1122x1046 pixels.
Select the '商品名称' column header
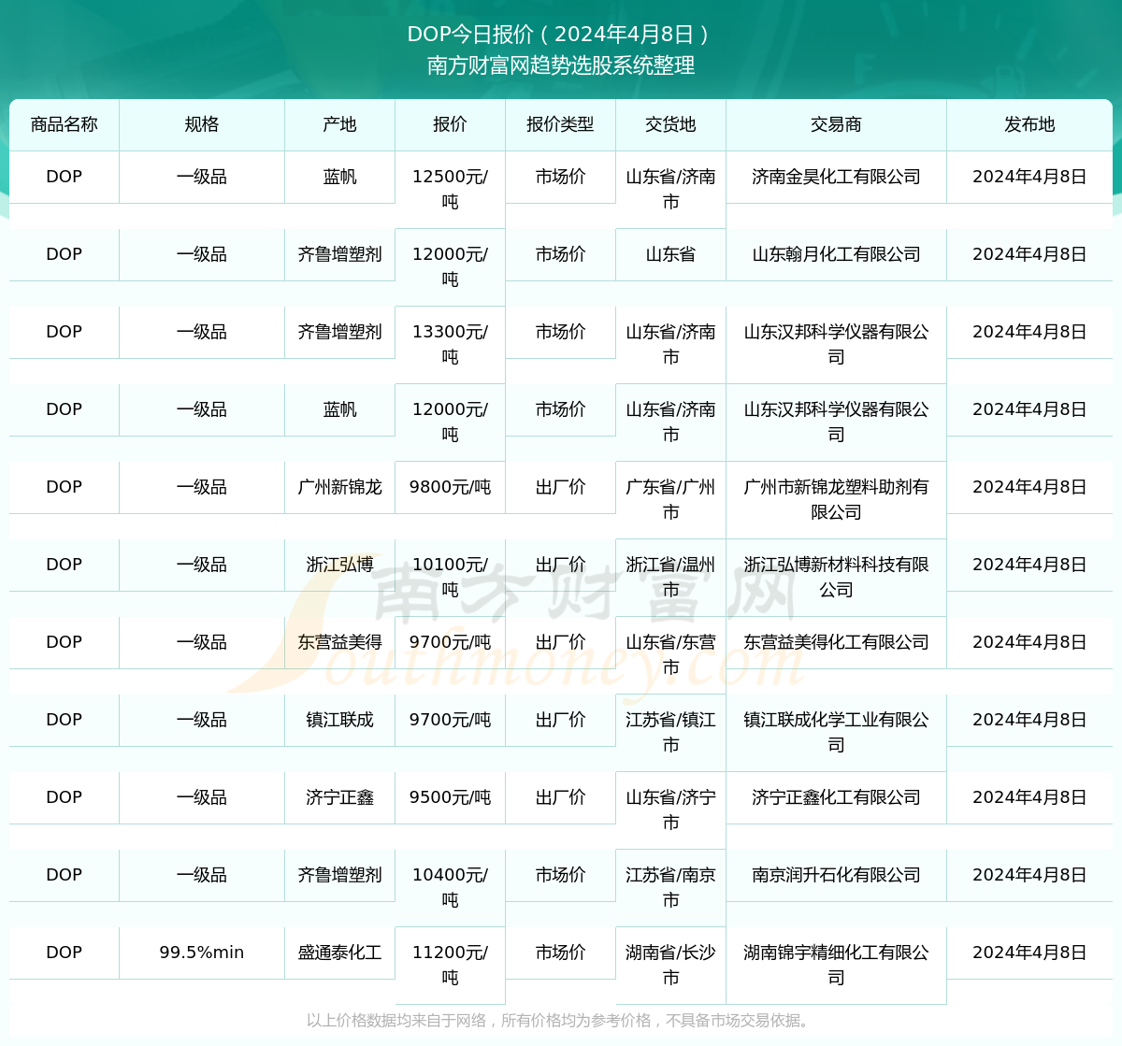pos(65,124)
